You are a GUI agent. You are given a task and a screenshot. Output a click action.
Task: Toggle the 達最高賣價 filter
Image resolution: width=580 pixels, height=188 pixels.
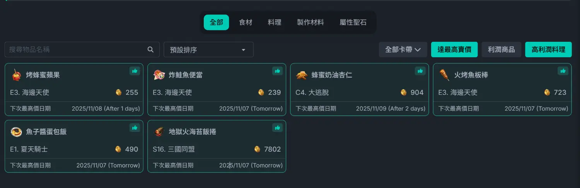tap(454, 50)
